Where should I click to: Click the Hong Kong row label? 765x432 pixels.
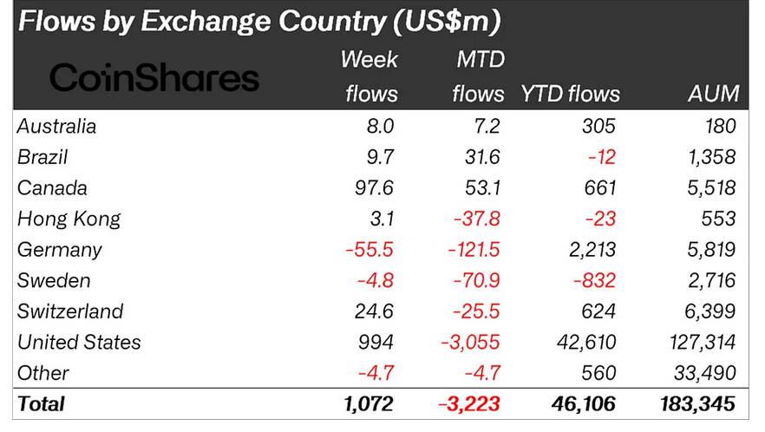(x=69, y=219)
